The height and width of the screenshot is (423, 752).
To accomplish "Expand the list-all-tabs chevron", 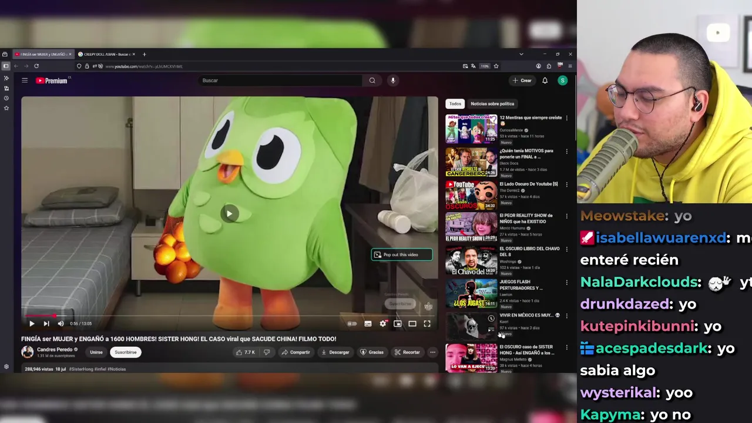I will pyautogui.click(x=521, y=54).
